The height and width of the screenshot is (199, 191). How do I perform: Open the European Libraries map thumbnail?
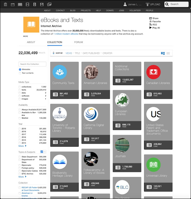tap(122, 100)
